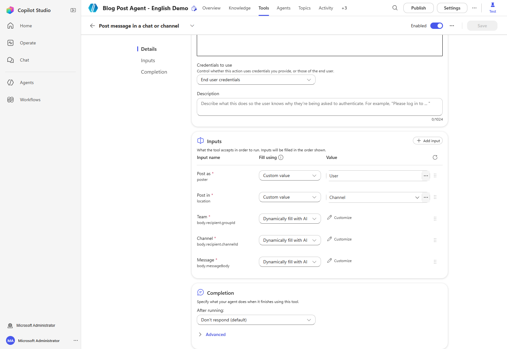Click the edit agent icon beside title
The height and width of the screenshot is (349, 507).
(194, 8)
